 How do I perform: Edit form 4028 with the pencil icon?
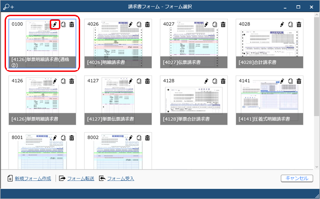point(282,24)
